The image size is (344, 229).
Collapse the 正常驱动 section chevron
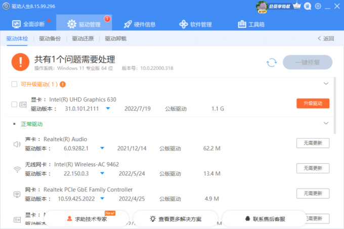tap(326, 123)
